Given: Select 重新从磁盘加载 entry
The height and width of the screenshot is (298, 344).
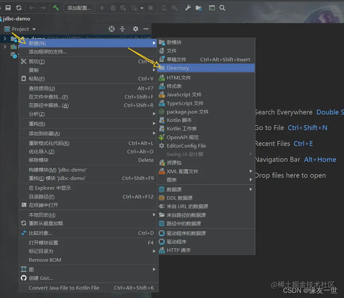Looking at the screenshot, I should click(88, 223).
